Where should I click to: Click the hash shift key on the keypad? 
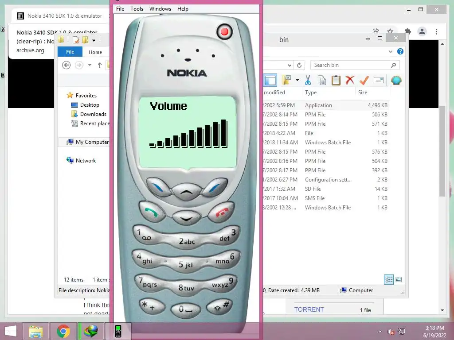point(220,306)
